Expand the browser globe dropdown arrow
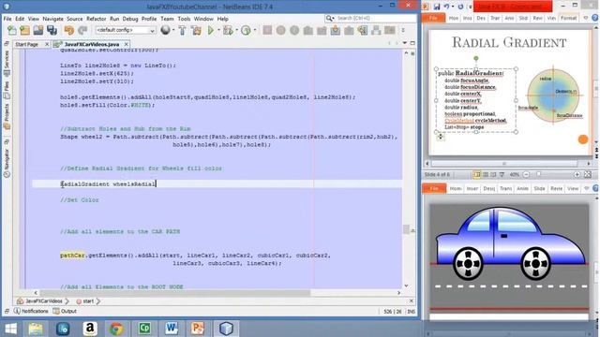The height and width of the screenshot is (337, 600). coord(173,30)
